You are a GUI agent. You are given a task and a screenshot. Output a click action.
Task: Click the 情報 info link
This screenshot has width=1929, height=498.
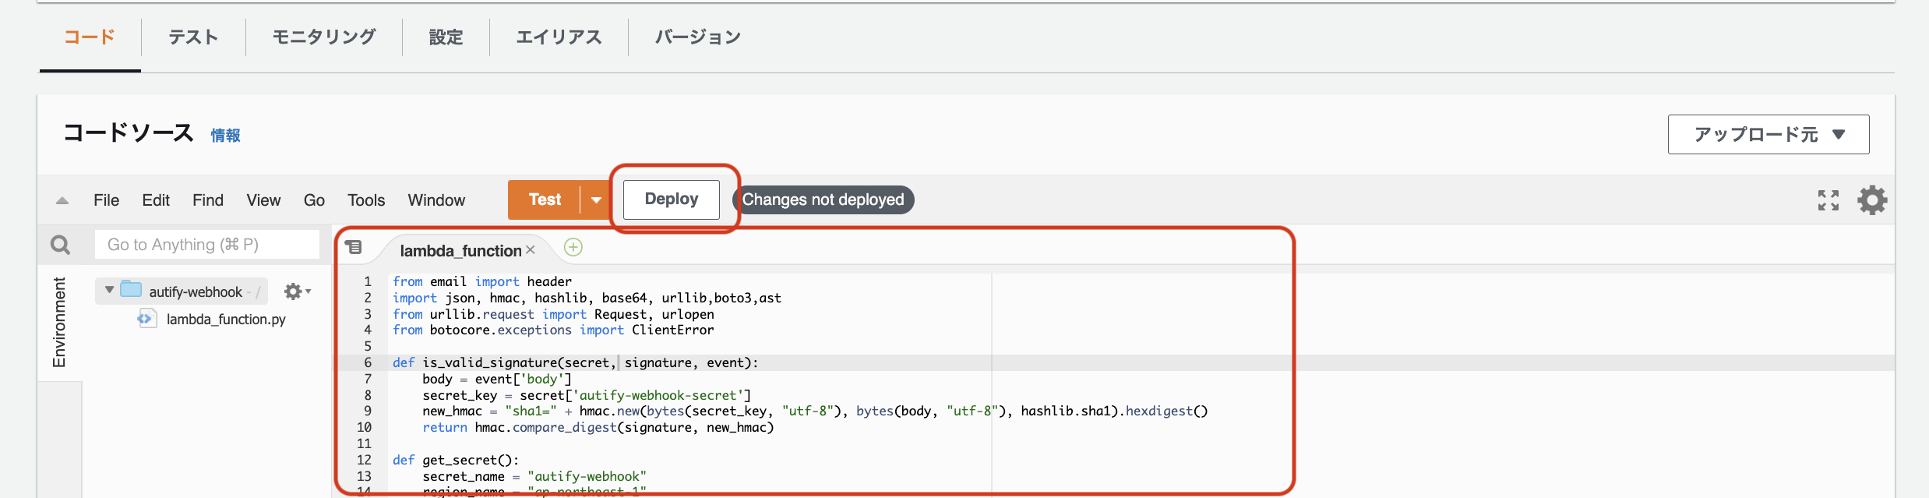click(225, 136)
